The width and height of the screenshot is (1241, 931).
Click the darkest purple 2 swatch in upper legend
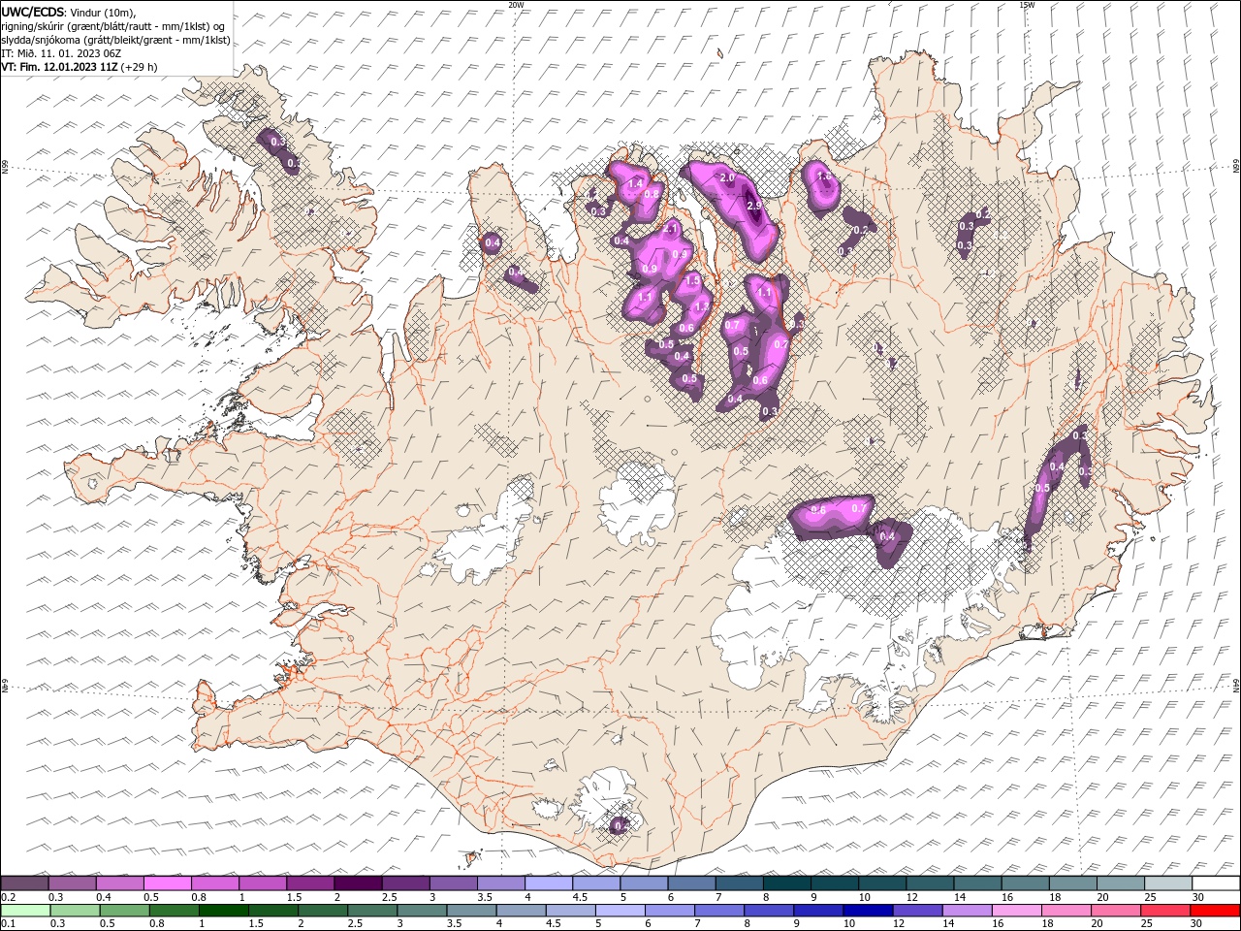point(358,883)
